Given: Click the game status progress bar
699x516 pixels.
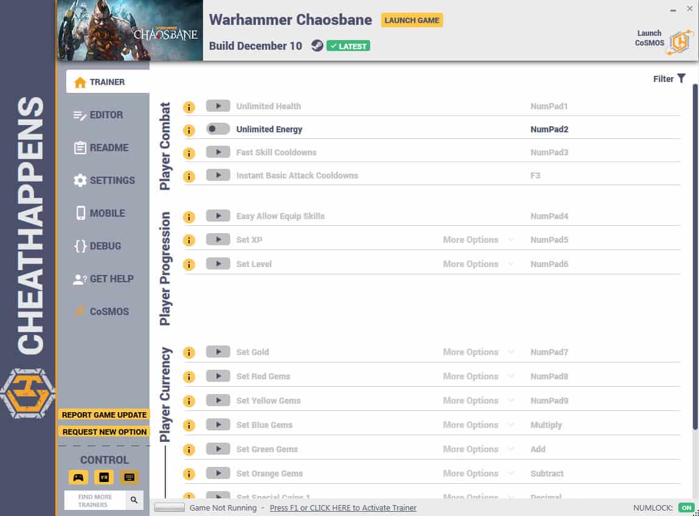Looking at the screenshot, I should pyautogui.click(x=170, y=508).
